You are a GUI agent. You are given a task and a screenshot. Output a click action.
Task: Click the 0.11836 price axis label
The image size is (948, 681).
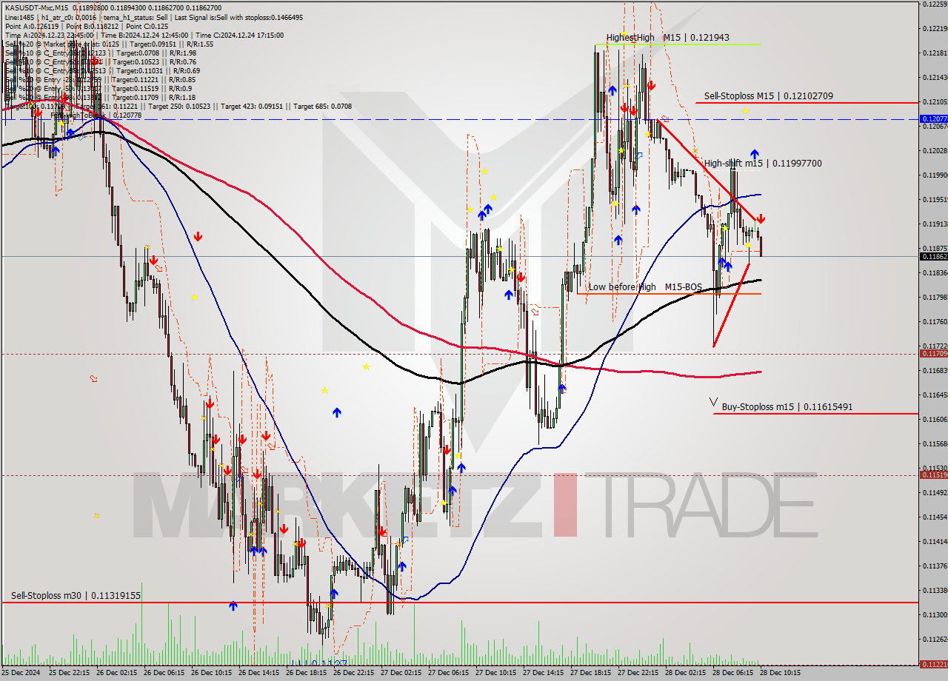tap(935, 272)
